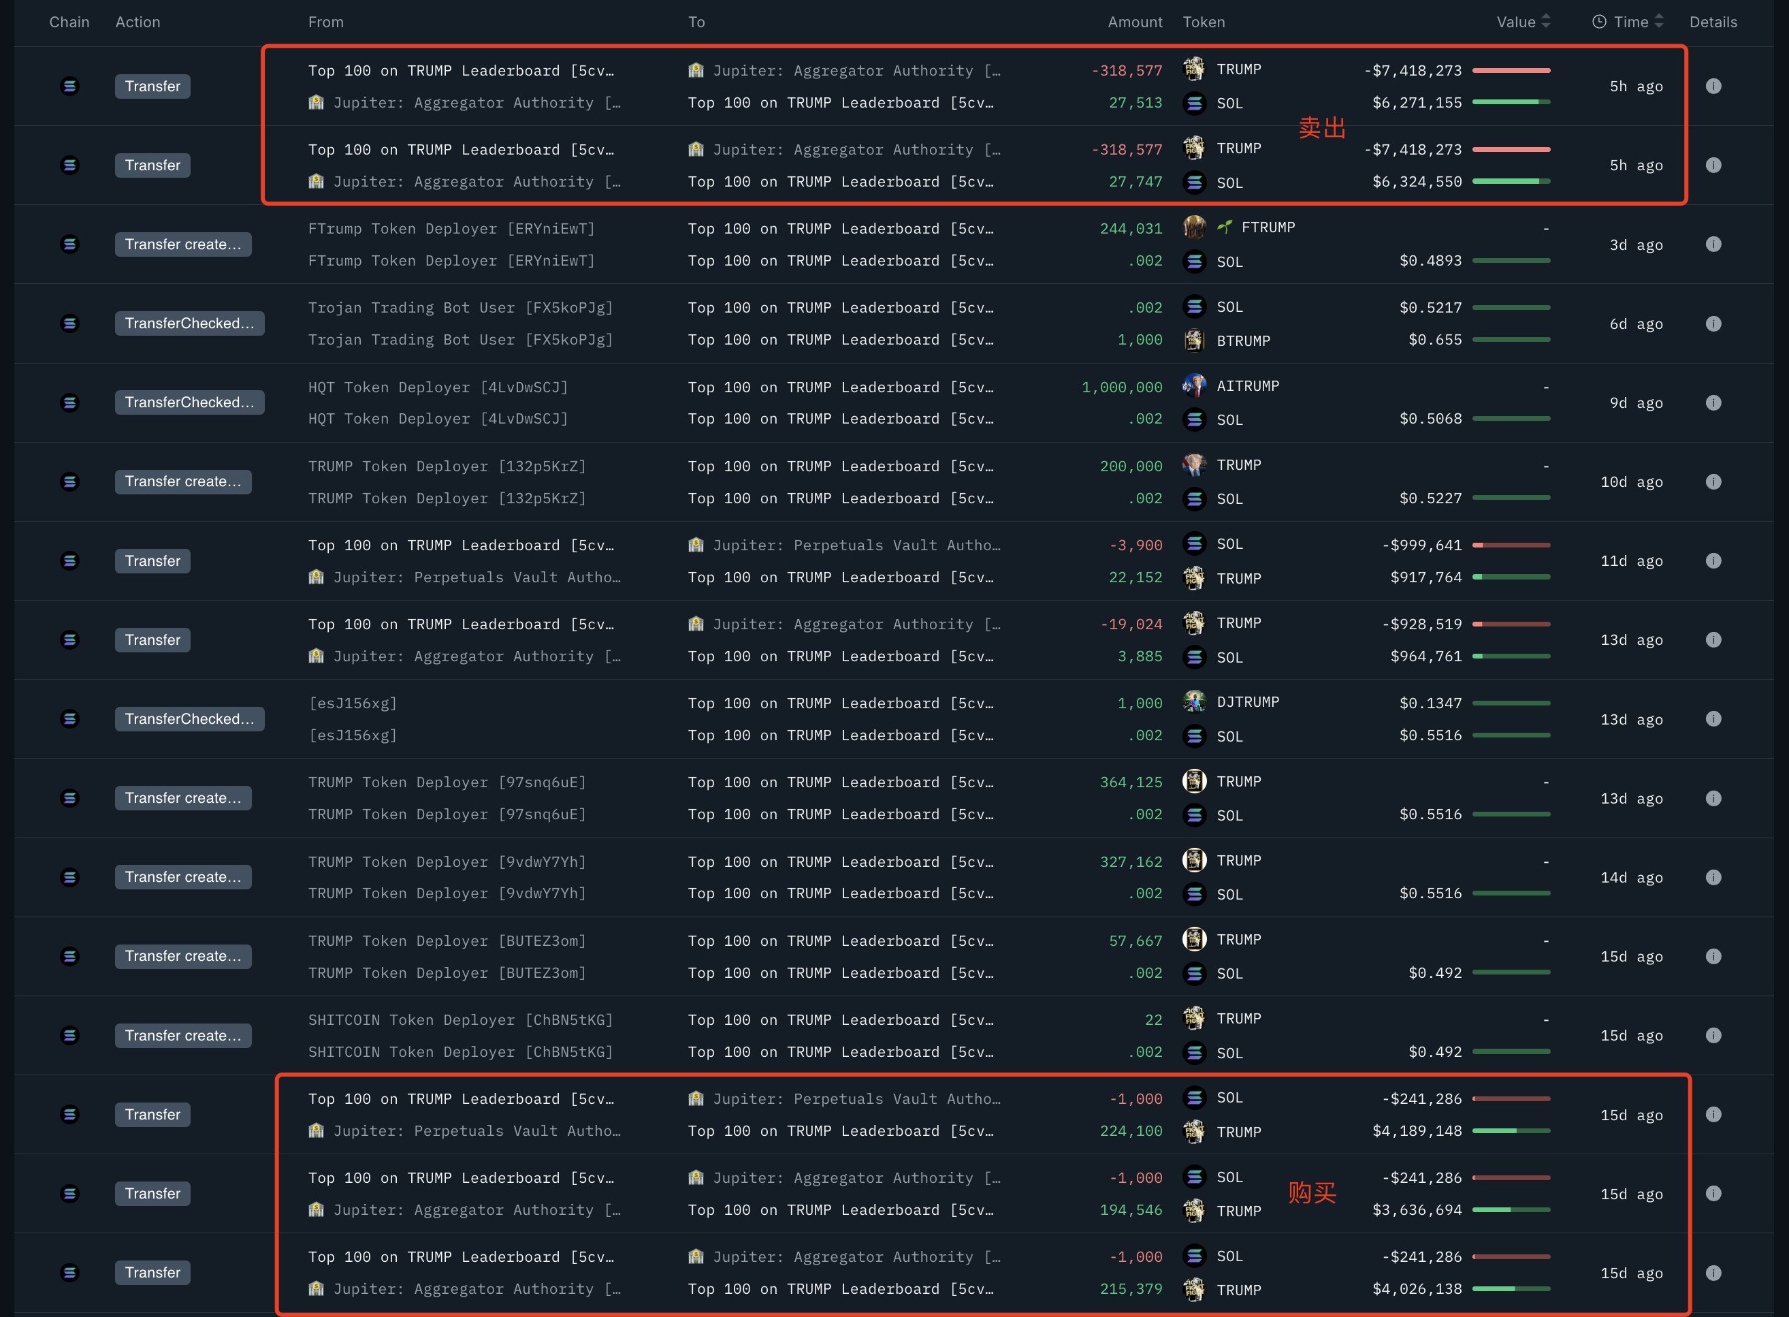
Task: Click the DJTRUMP token icon
Action: click(1195, 701)
